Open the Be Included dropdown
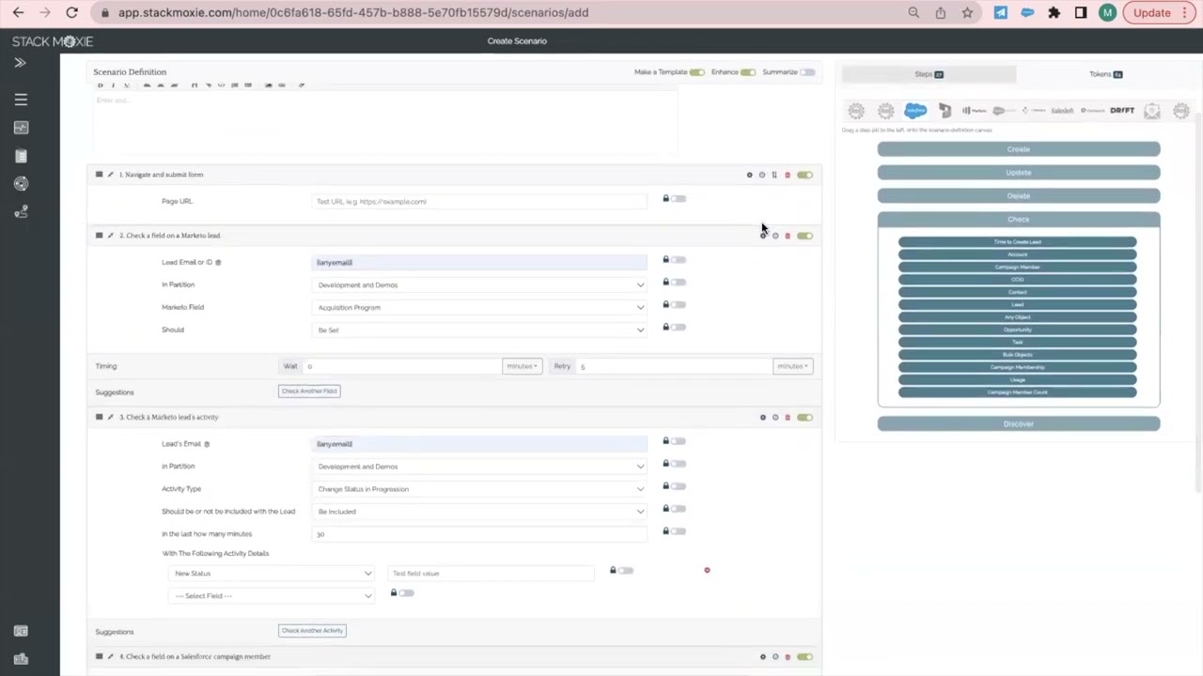 click(x=479, y=512)
